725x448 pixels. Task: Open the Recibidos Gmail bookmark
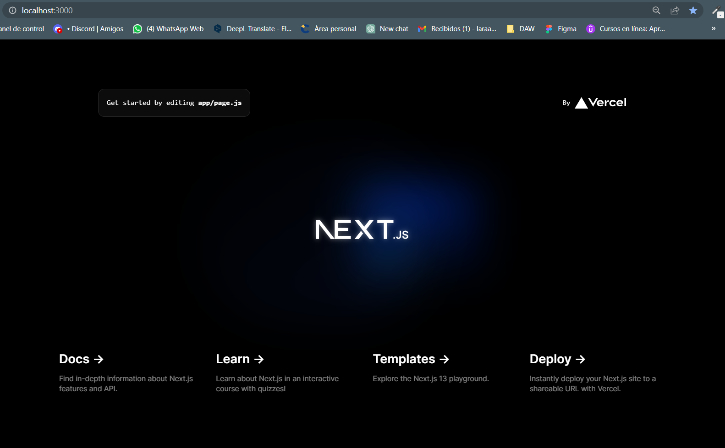tap(457, 28)
